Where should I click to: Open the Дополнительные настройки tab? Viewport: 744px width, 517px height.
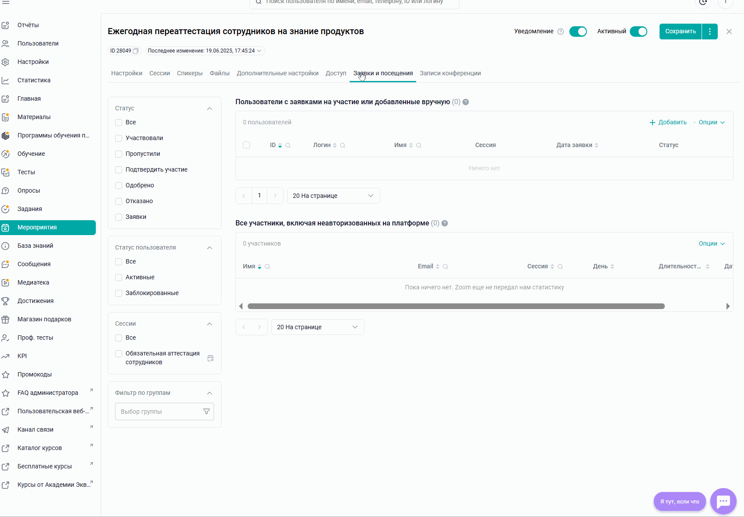tap(277, 73)
